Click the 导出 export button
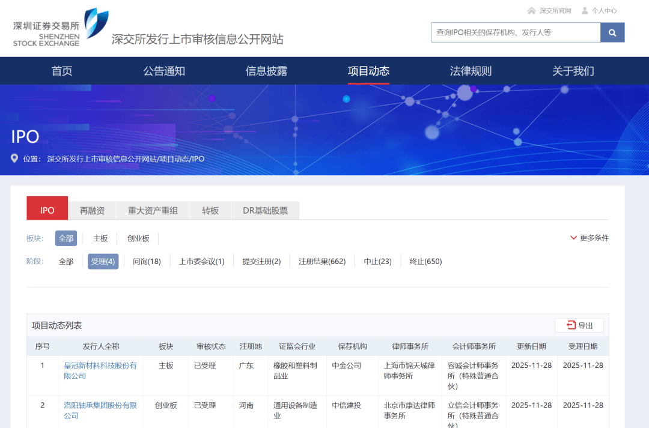Screen dimensions: 649x428 click(579, 325)
